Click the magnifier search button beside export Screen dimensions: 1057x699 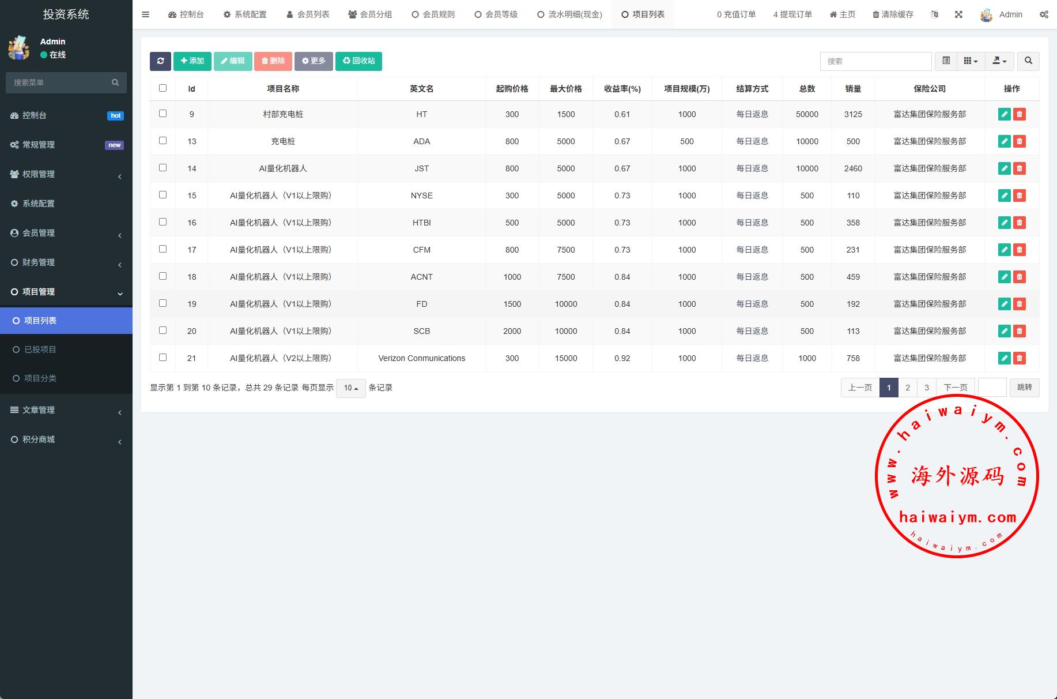coord(1028,61)
